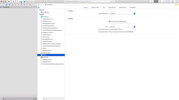Collapse the Testing section
Viewport: 179px width, 100px height.
(68, 11)
